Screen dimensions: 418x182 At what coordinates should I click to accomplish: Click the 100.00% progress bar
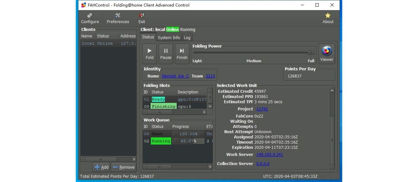(x=188, y=134)
